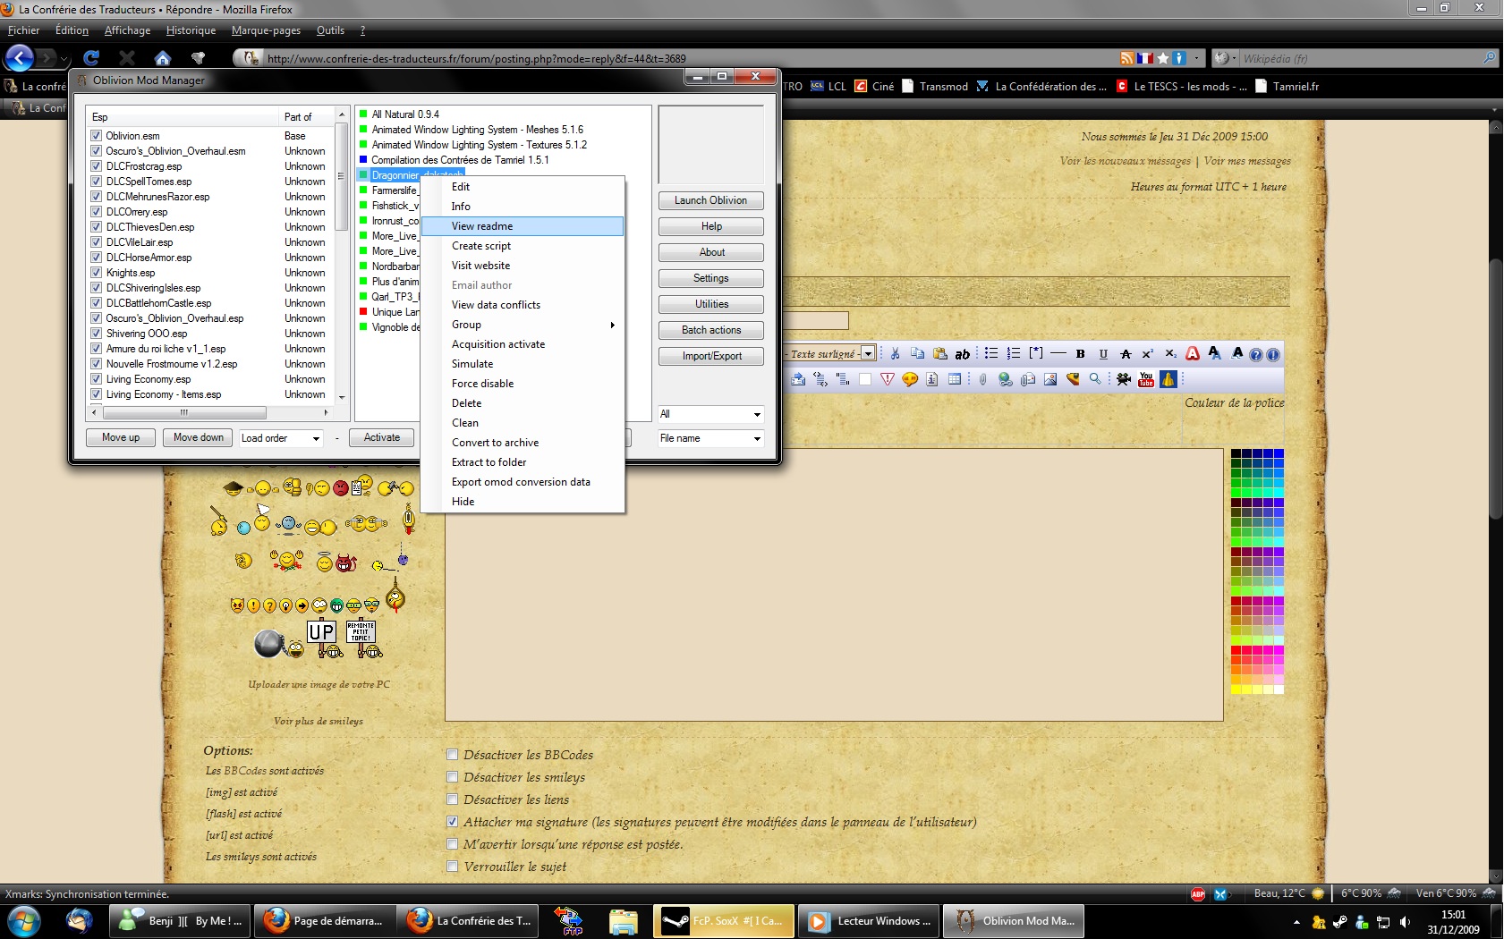Click the YouTube embed icon in editor toolbar
1504x939 pixels.
coord(1146,379)
